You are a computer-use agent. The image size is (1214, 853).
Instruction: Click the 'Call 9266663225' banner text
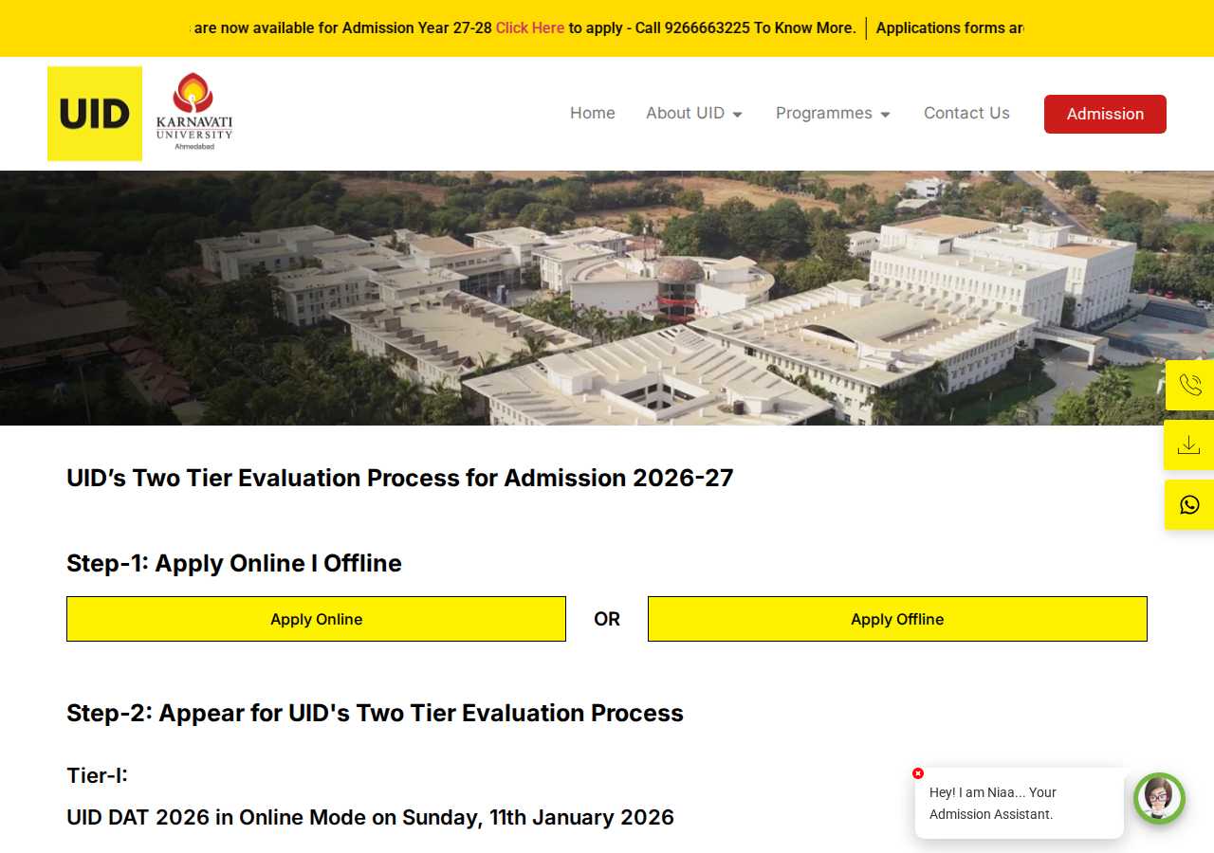[x=692, y=27]
